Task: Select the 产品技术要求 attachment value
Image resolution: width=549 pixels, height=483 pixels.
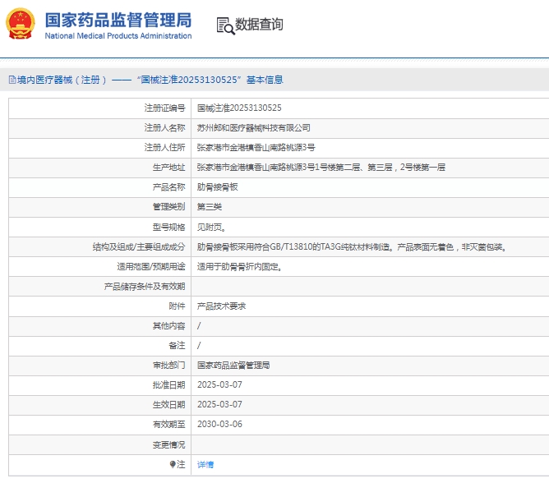Action: [x=221, y=306]
